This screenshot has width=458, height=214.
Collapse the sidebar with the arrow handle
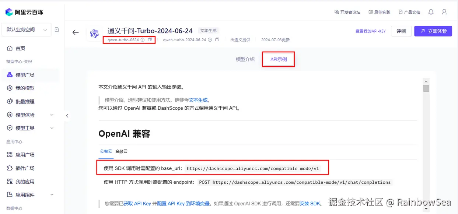67,116
